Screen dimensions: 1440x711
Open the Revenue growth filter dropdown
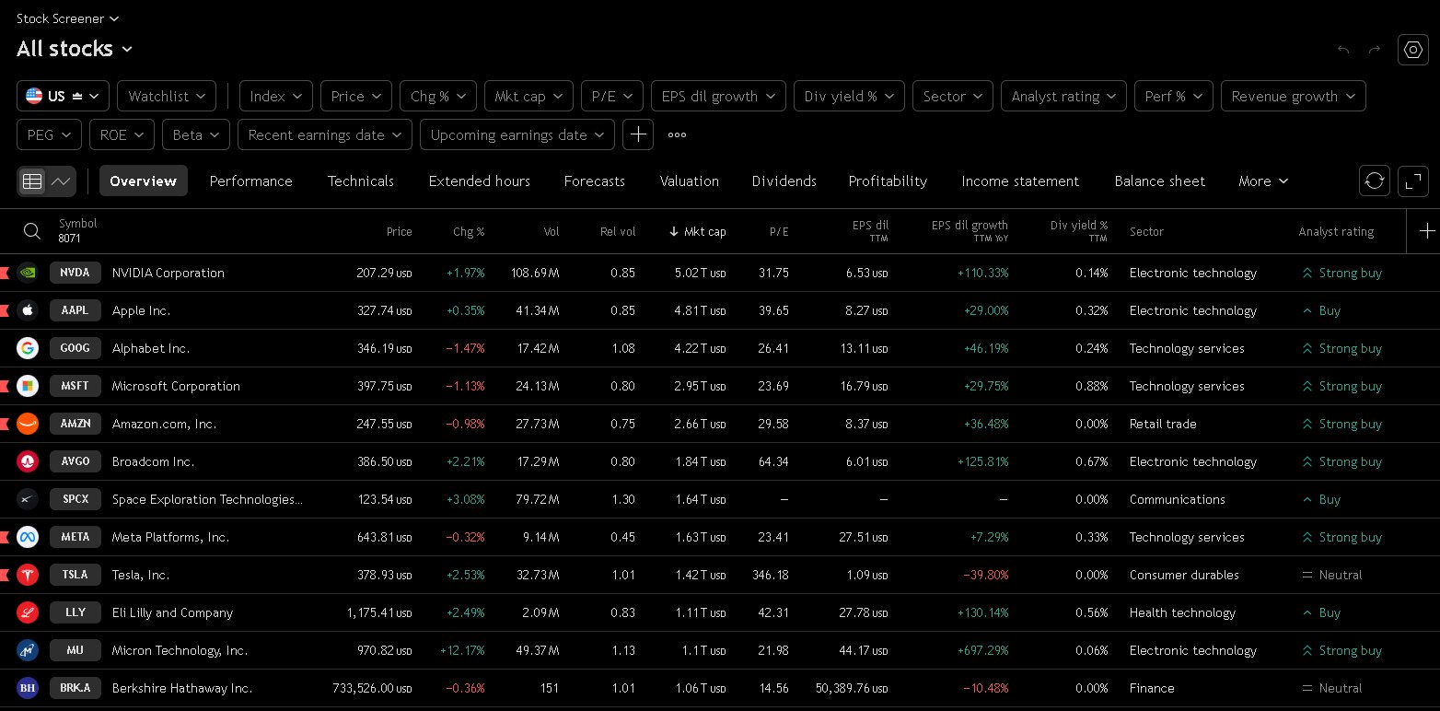(1294, 96)
